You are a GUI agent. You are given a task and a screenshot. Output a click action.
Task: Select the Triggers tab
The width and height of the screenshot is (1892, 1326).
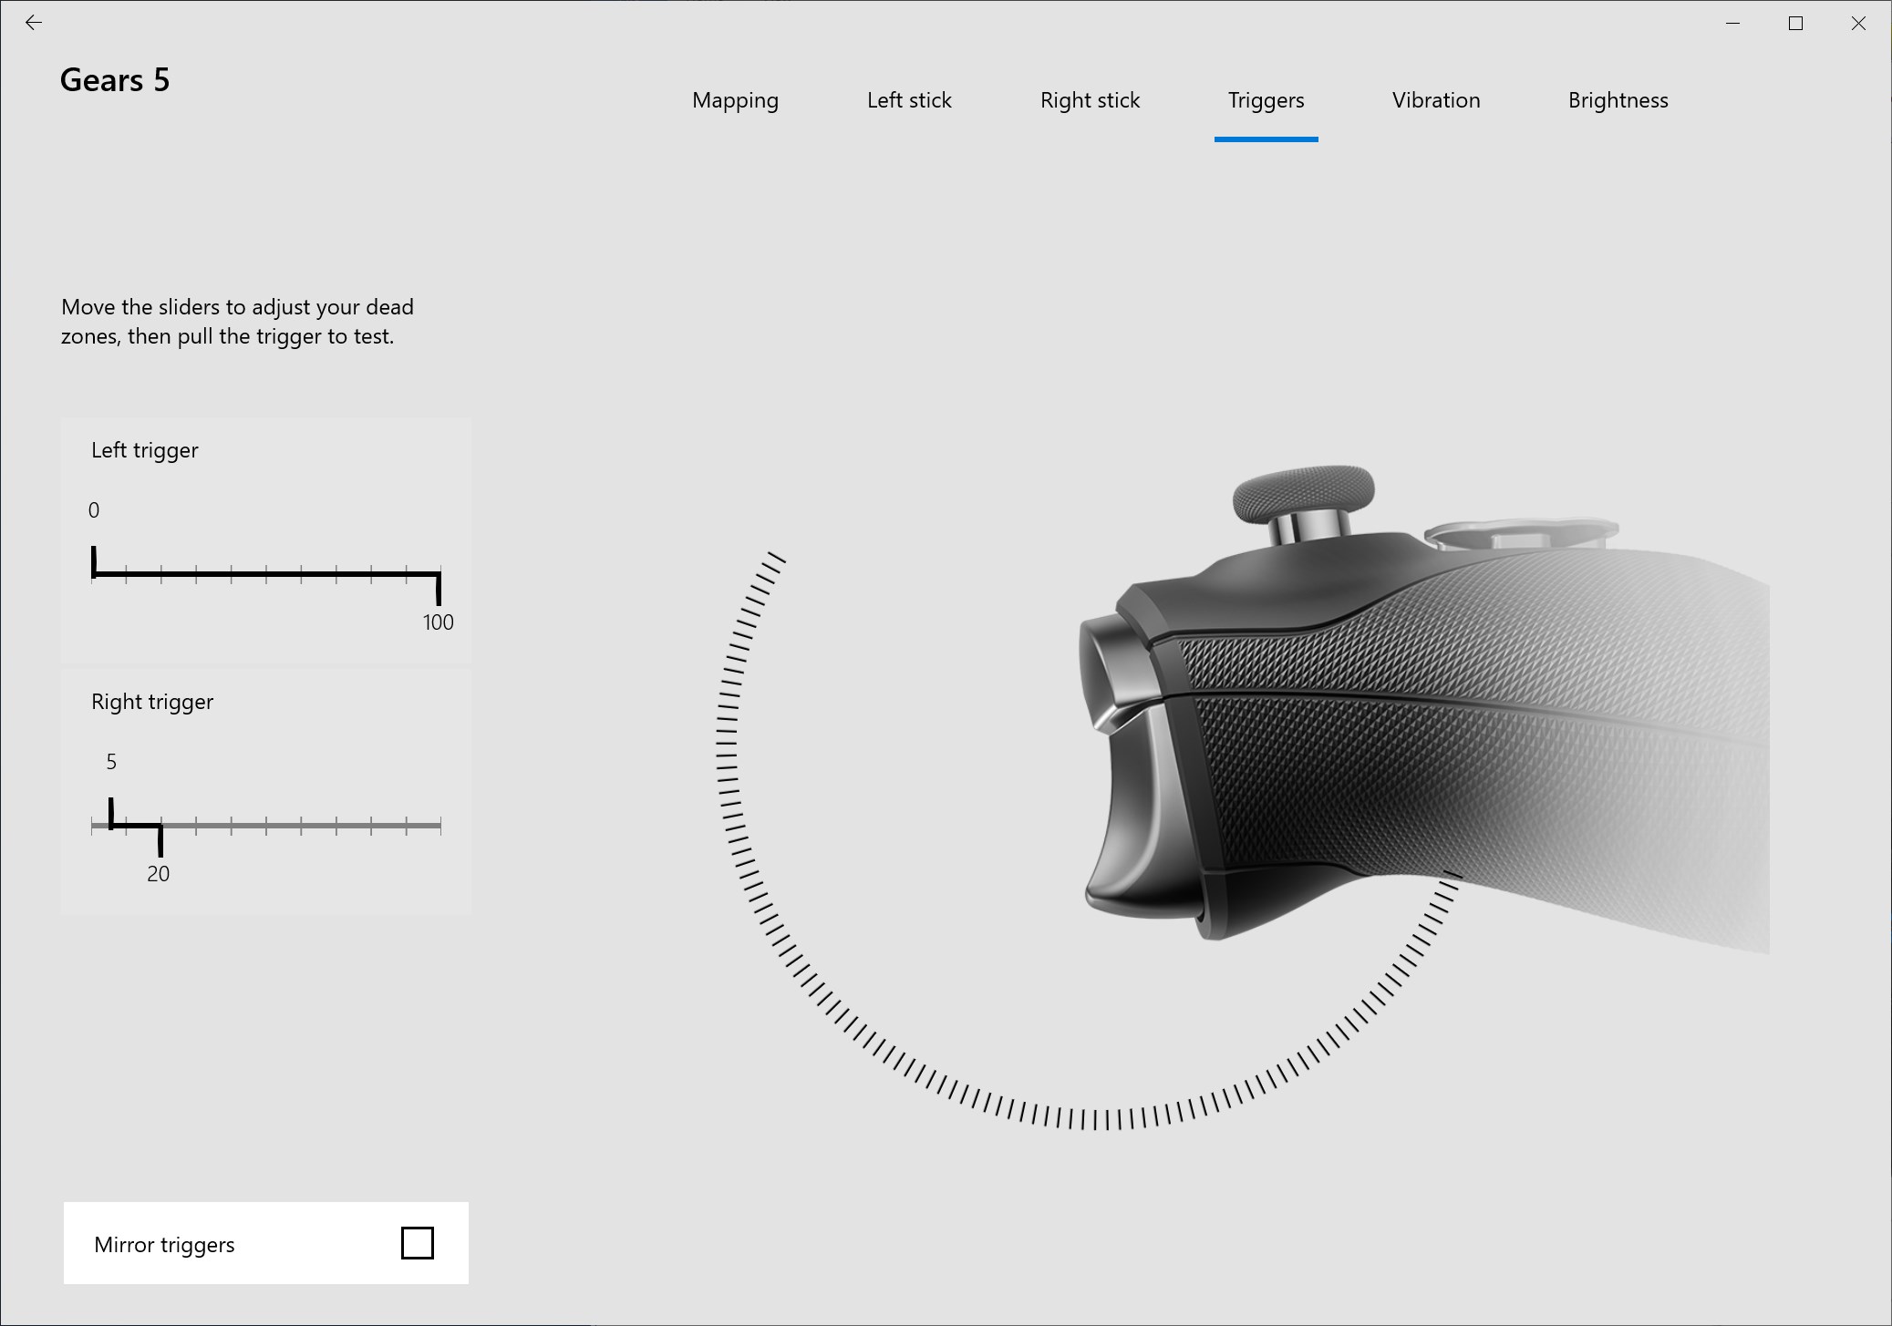coord(1266,100)
